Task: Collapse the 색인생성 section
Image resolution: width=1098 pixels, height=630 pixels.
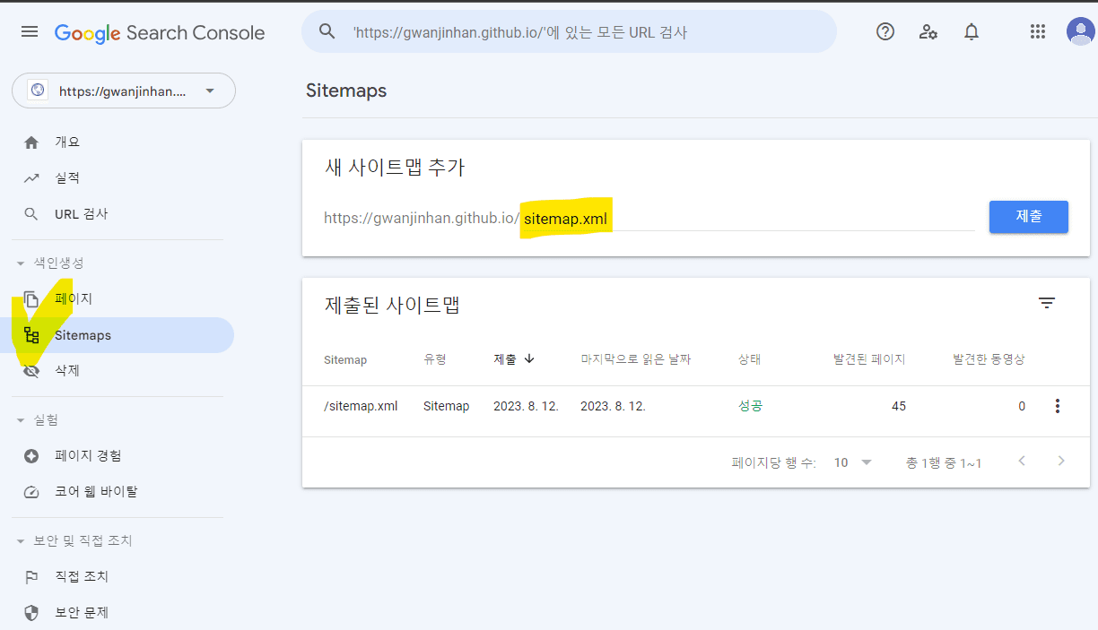Action: 21,263
